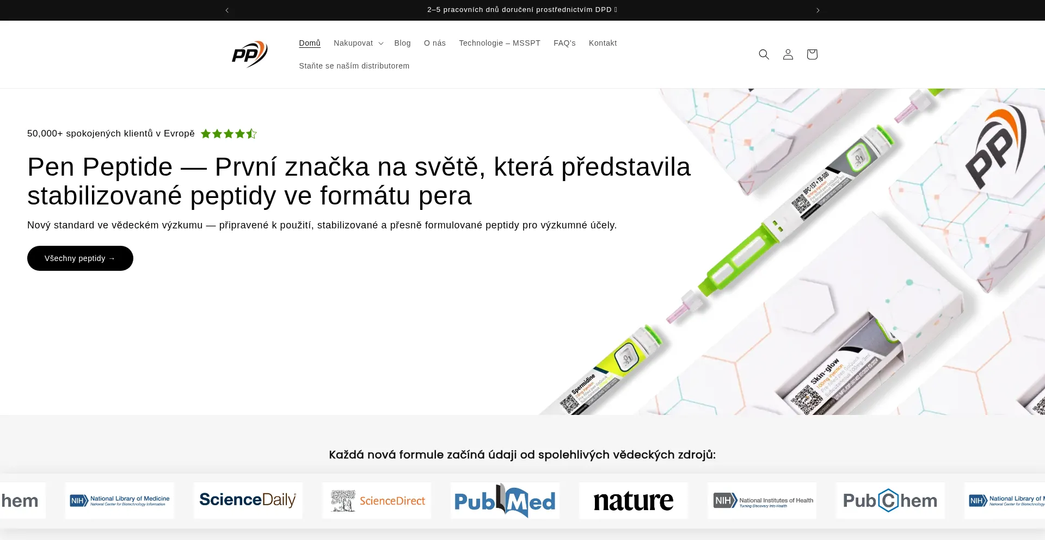Viewport: 1045px width, 540px height.
Task: Show previous announcement with left arrow
Action: tap(227, 10)
